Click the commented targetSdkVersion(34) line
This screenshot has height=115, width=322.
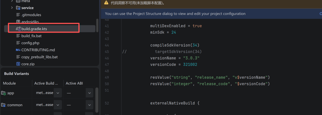[x=178, y=52]
